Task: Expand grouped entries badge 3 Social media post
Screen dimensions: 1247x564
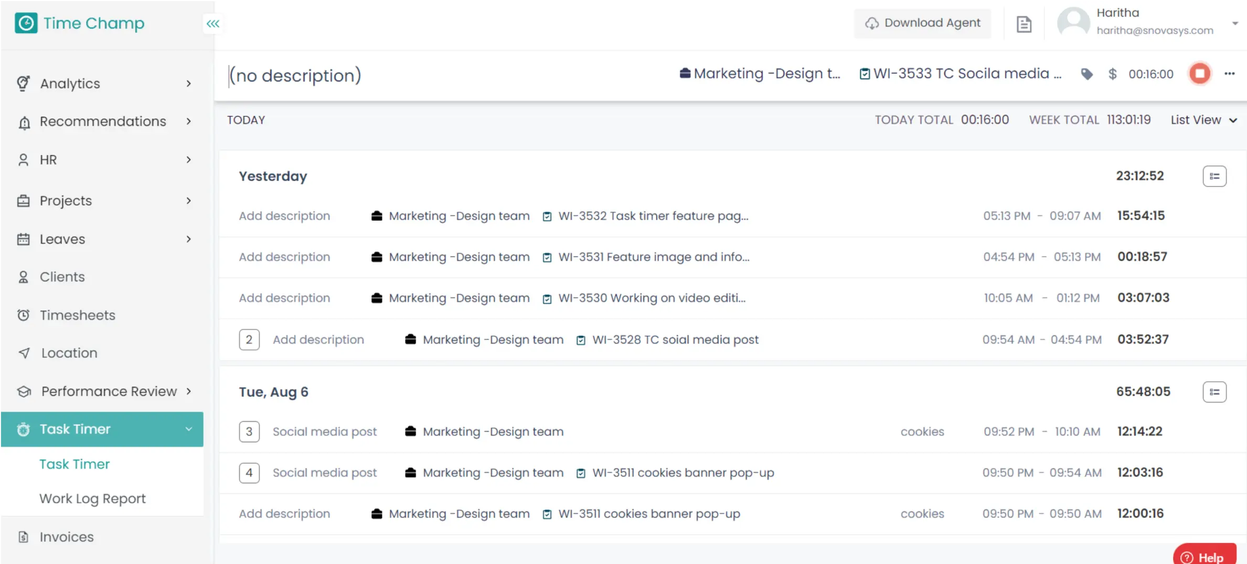Action: click(249, 432)
